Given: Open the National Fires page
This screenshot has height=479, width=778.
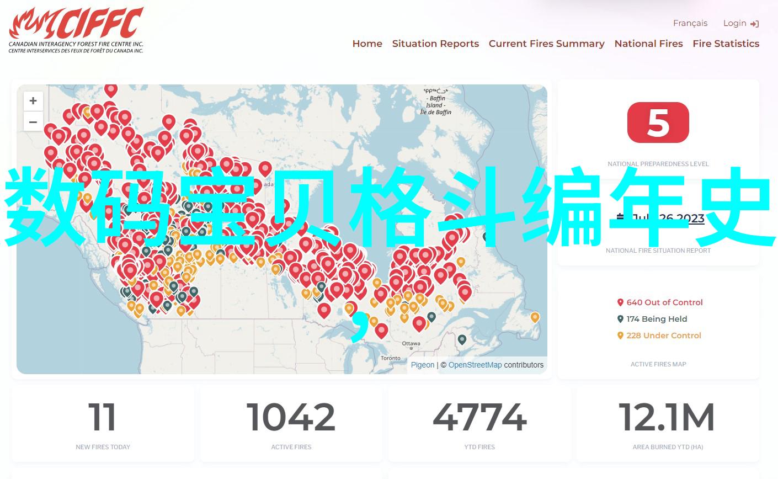Looking at the screenshot, I should coord(648,44).
